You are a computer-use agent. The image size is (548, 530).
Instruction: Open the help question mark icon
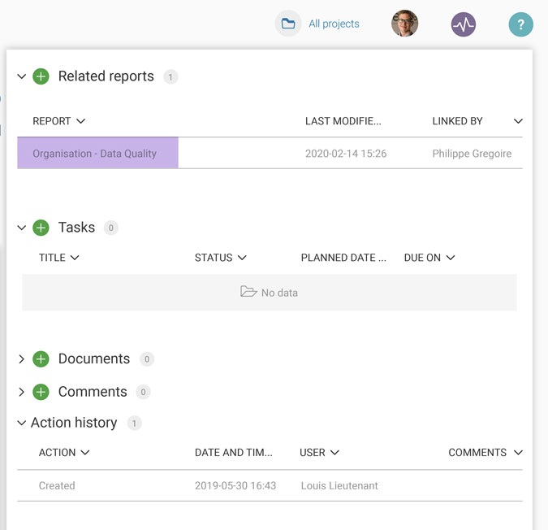520,24
